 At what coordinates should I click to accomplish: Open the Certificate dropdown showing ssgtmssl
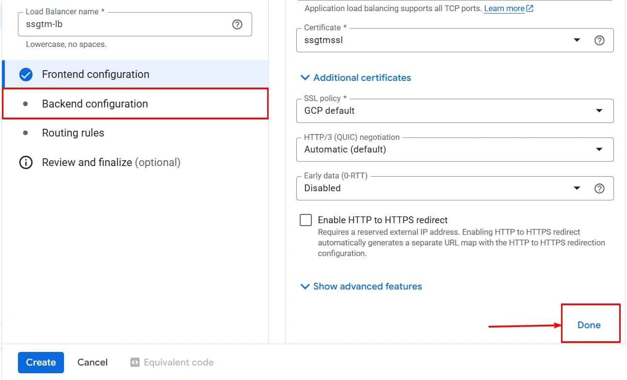coord(577,40)
